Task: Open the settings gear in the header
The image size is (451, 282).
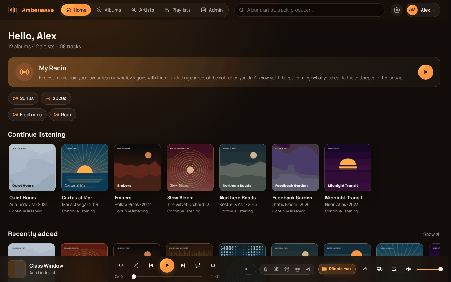Action: 397,10
